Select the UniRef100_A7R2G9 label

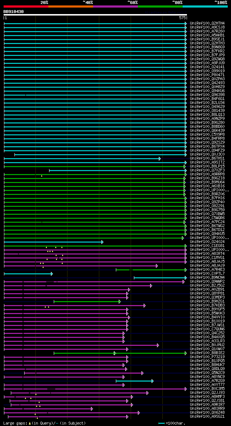207,381
